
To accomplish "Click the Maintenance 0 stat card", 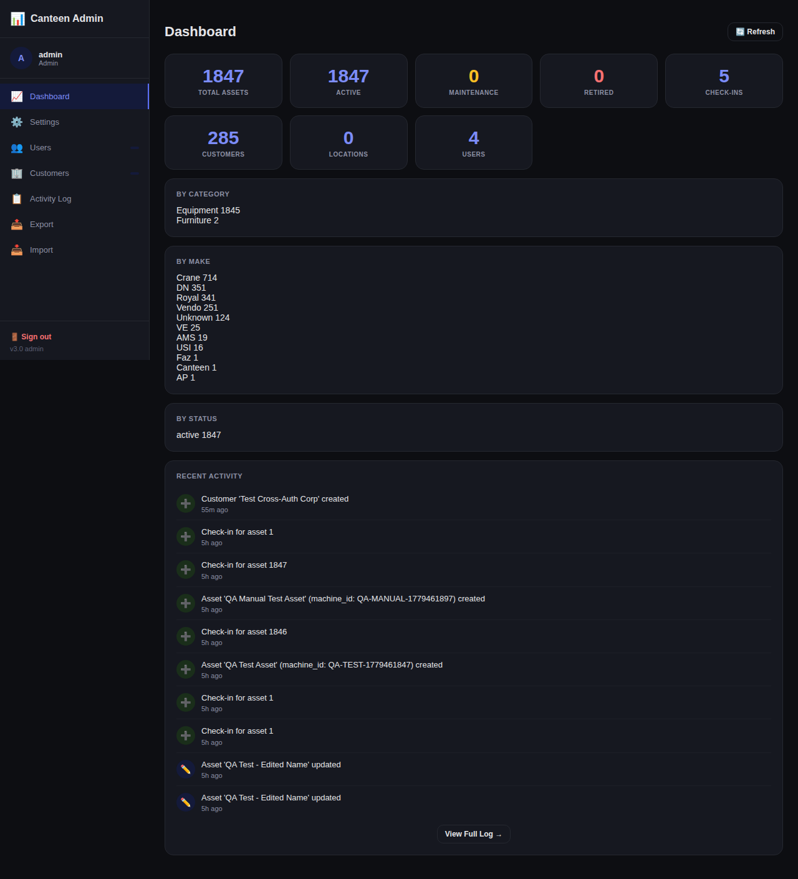I will (x=474, y=80).
